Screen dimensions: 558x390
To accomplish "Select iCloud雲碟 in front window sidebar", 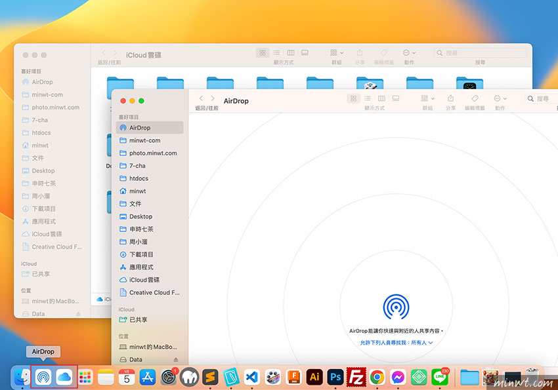I will click(150, 280).
